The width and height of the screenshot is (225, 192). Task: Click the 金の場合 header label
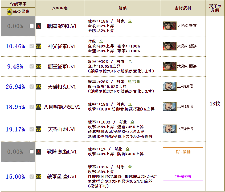21,11
